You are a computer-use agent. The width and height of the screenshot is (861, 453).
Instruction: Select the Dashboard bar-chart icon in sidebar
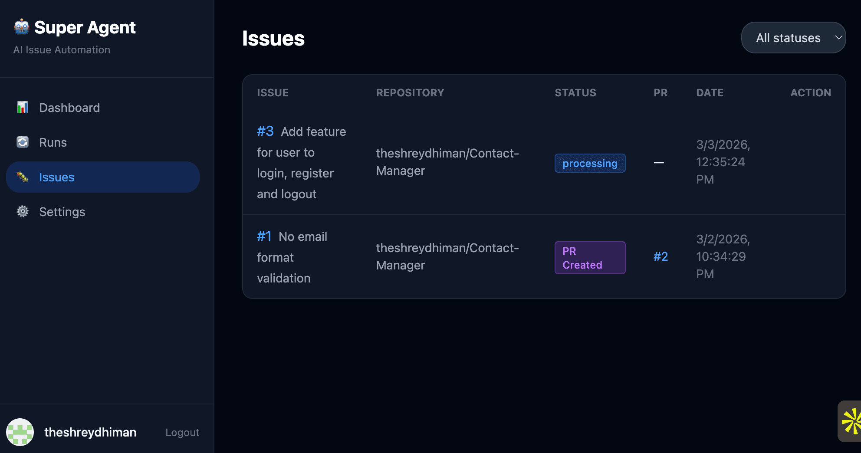click(x=22, y=107)
